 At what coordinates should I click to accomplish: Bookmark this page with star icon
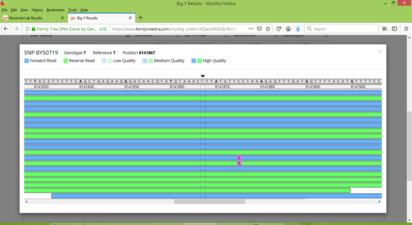pyautogui.click(x=268, y=29)
